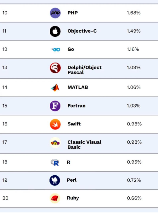Click the R language logo

pos(55,162)
